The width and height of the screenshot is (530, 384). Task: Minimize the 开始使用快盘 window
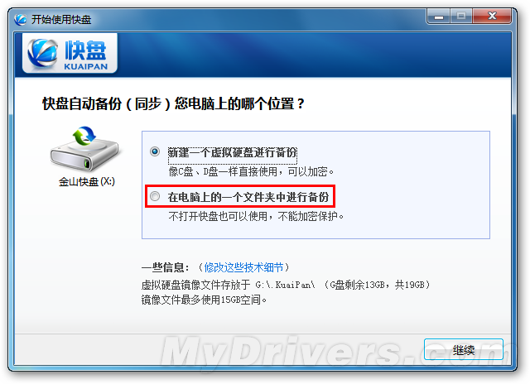[439, 17]
